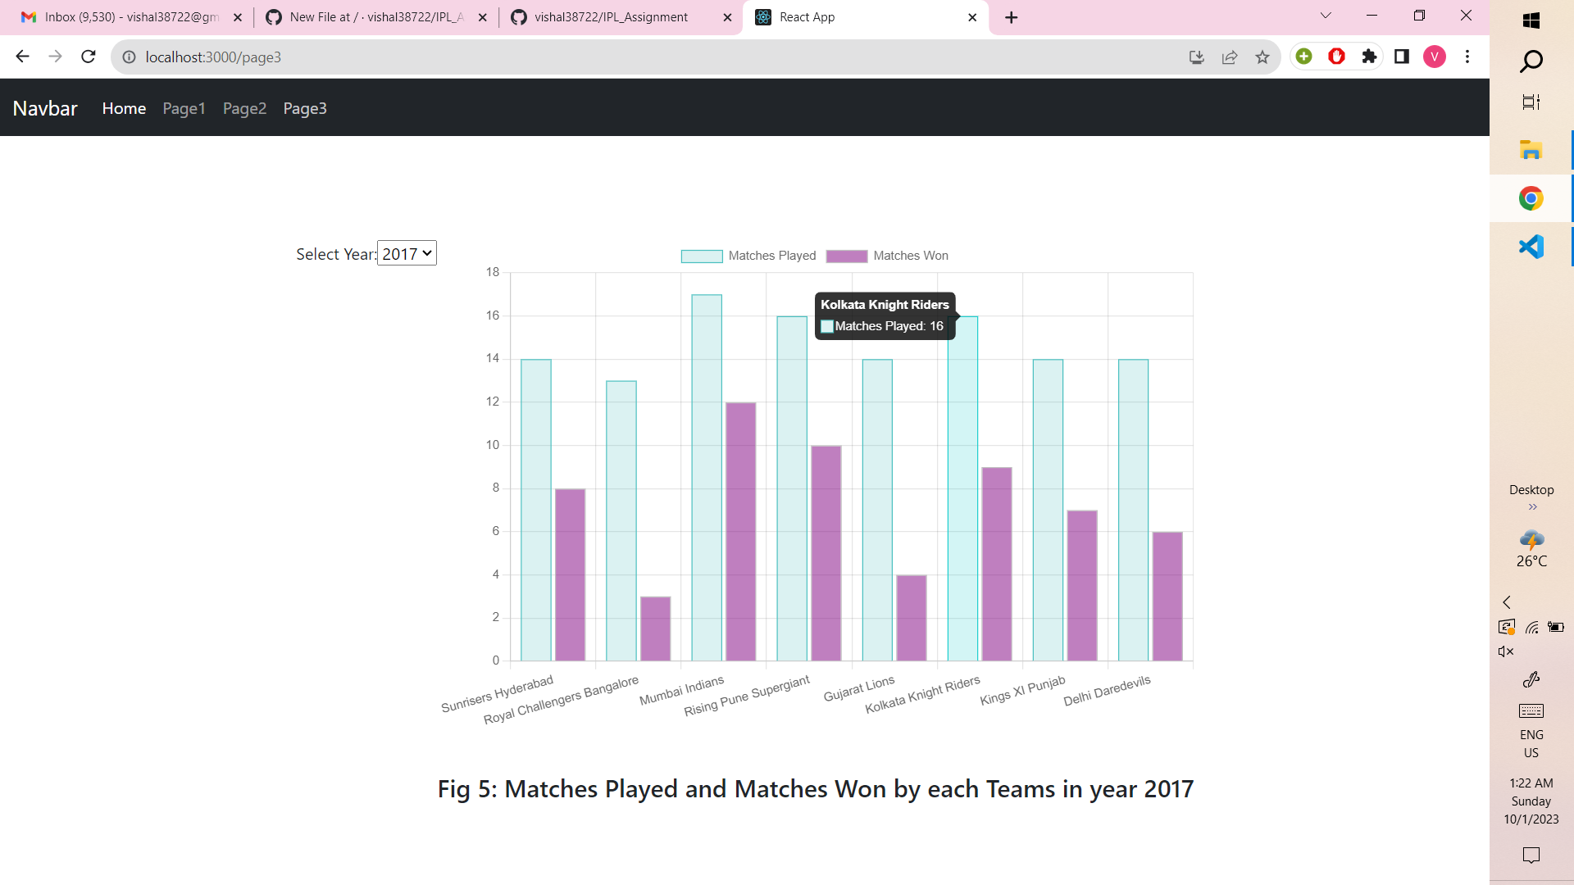
Task: Click Delhi Daredevils Matches Played bar
Action: 1134,510
